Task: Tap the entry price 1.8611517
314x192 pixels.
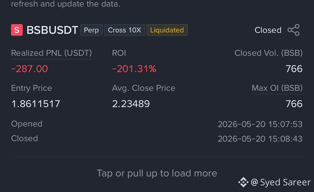Action: [36, 104]
